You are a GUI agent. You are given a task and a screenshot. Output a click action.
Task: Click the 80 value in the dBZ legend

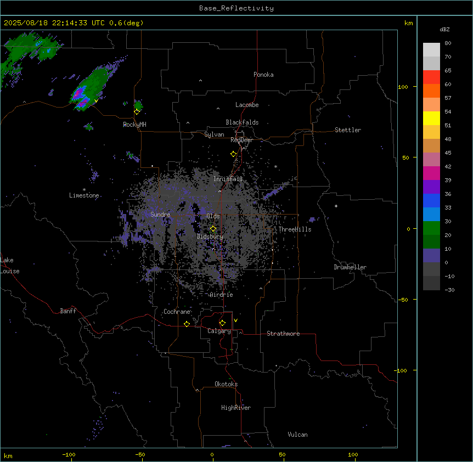point(448,43)
